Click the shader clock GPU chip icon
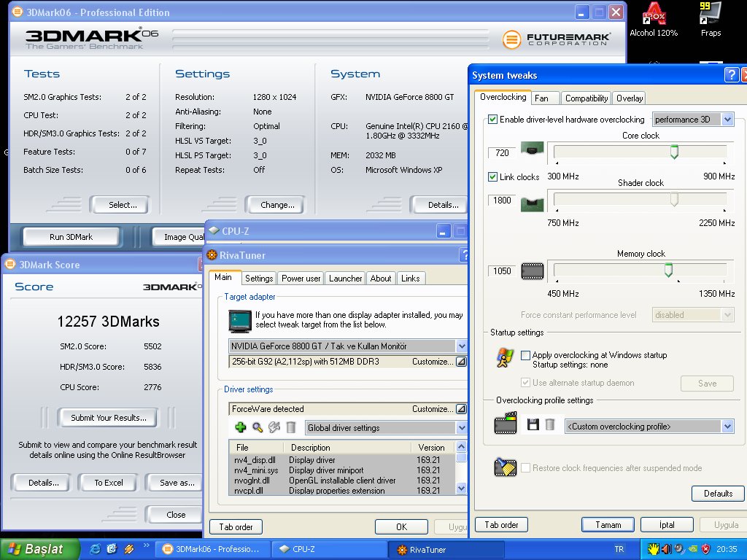Image resolution: width=747 pixels, height=560 pixels. coord(532,204)
